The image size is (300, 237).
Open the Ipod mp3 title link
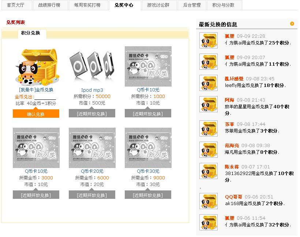(92, 90)
